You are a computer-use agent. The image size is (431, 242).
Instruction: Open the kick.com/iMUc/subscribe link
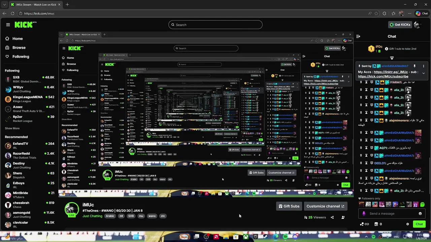coord(383,76)
